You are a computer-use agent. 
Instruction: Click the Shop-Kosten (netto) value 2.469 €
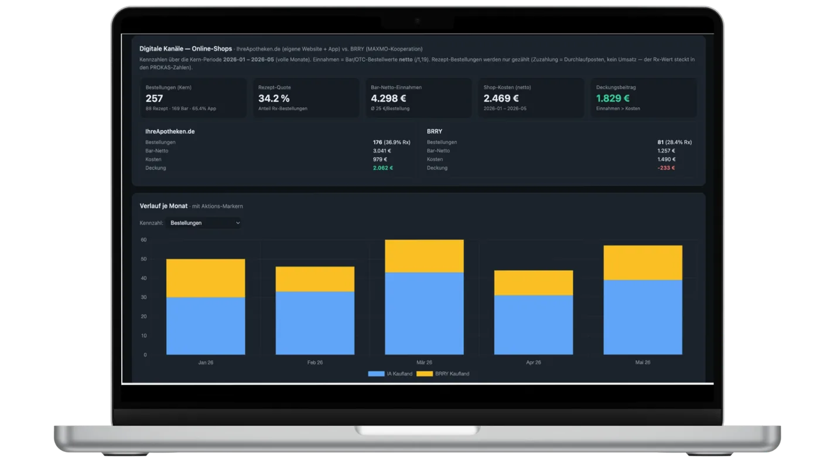pyautogui.click(x=501, y=98)
